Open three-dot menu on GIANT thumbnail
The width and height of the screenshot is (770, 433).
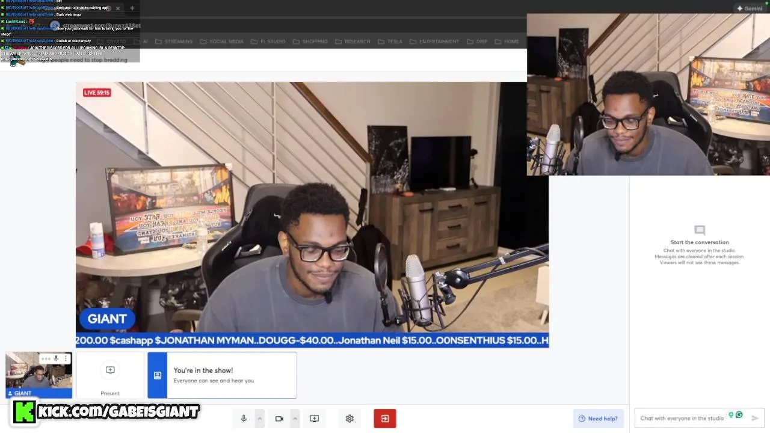click(66, 358)
